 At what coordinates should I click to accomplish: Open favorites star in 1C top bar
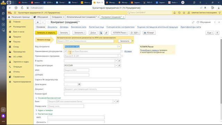(x=184, y=12)
